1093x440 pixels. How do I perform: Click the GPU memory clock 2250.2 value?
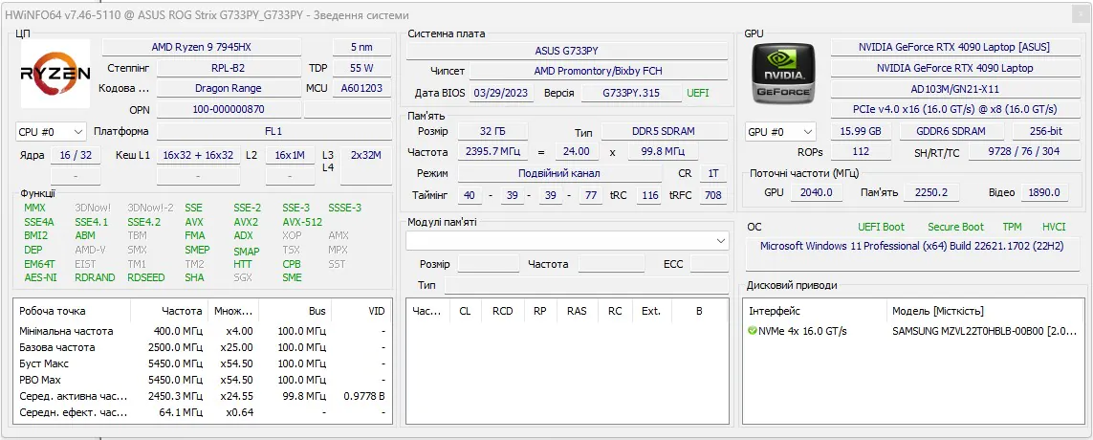pos(930,192)
